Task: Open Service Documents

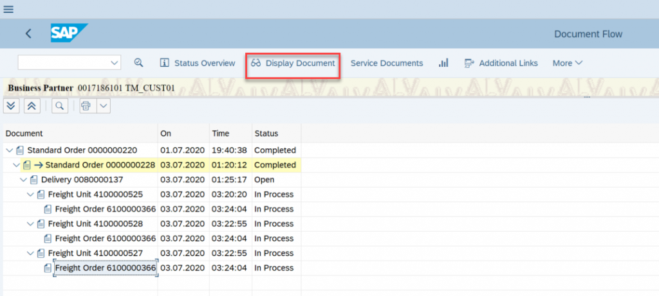Action: [387, 63]
